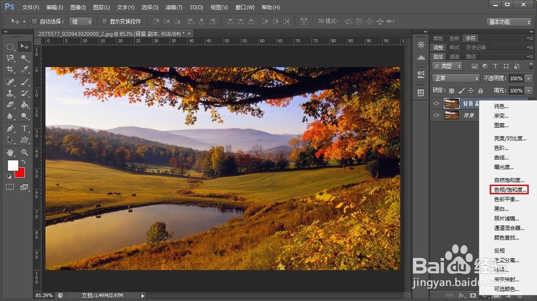Pick the Polygonal Lasso tool
This screenshot has width=537, height=301.
[10, 58]
